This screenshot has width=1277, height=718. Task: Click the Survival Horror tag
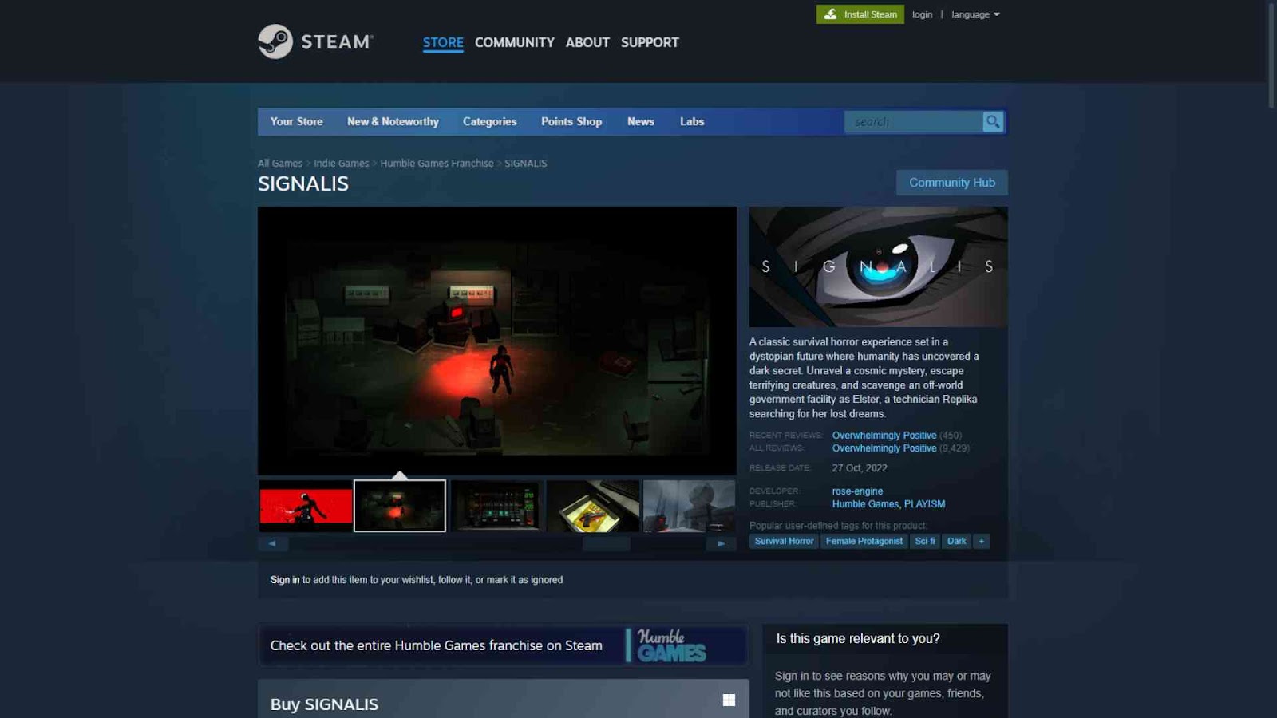click(x=784, y=541)
